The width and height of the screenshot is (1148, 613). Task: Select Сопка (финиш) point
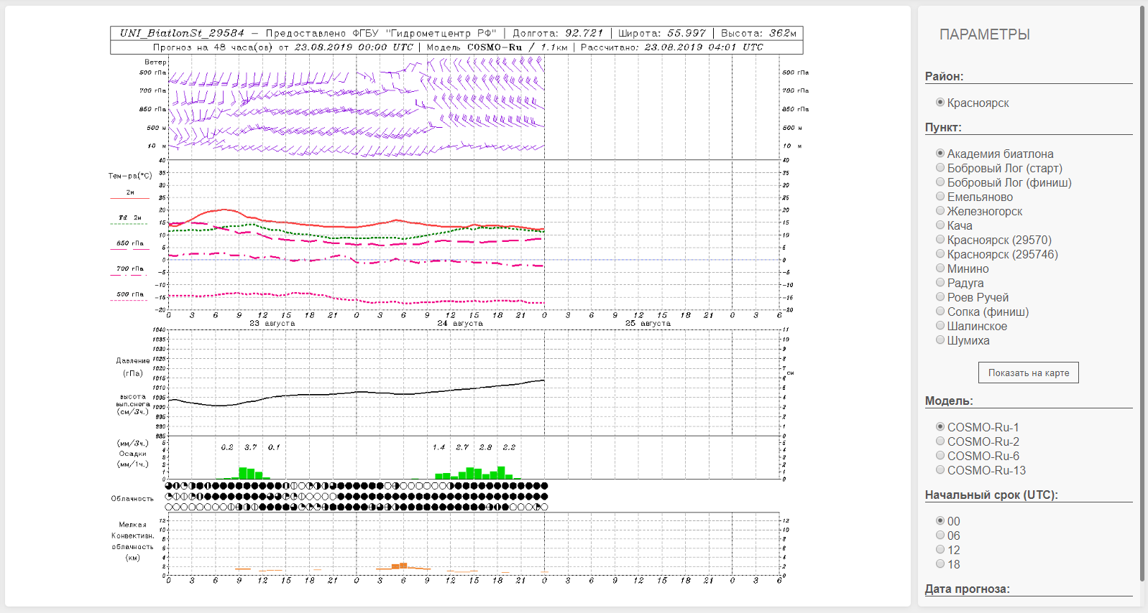(940, 312)
